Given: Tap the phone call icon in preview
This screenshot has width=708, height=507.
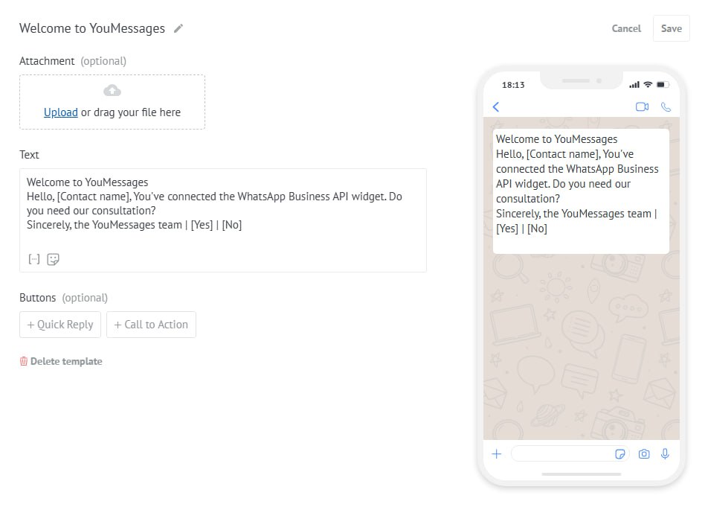Looking at the screenshot, I should point(666,107).
